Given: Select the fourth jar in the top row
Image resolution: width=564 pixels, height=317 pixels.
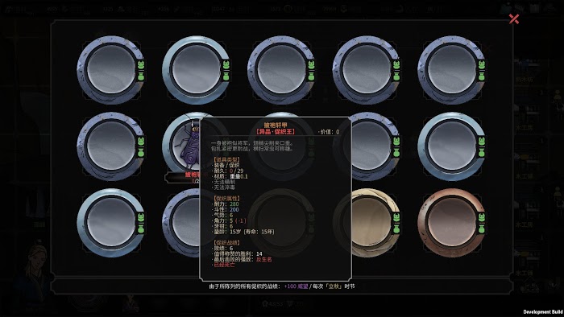Looking at the screenshot, I should pos(366,70).
